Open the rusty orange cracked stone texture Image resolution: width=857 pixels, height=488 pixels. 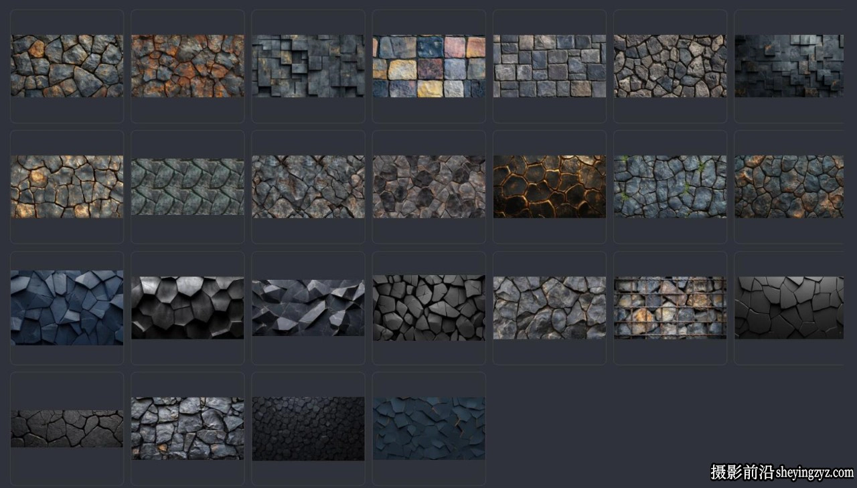(187, 66)
